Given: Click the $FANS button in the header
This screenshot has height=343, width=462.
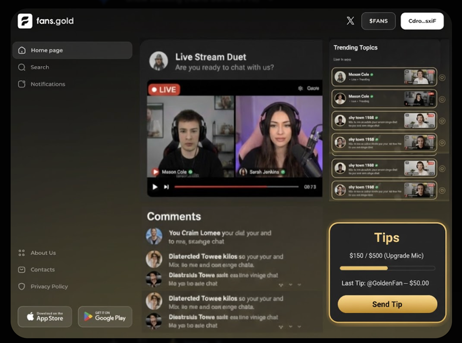Looking at the screenshot, I should (378, 21).
